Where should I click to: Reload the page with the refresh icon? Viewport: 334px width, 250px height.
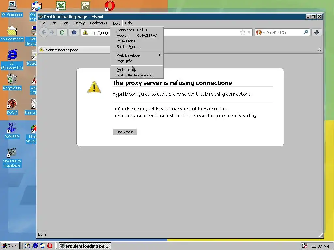(x=62, y=32)
